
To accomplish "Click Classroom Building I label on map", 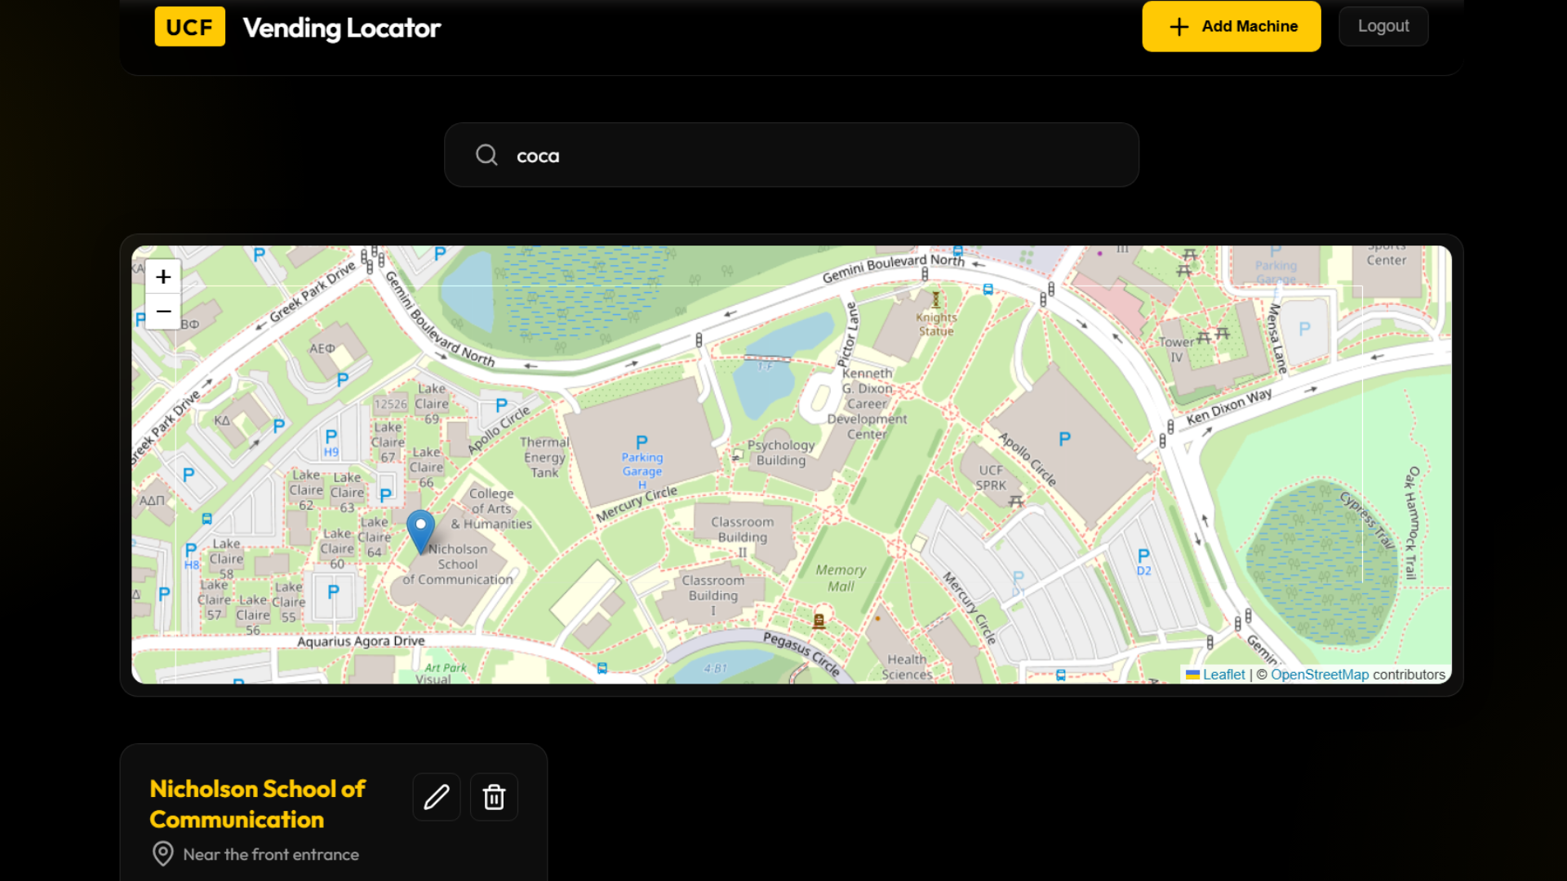I will point(712,595).
